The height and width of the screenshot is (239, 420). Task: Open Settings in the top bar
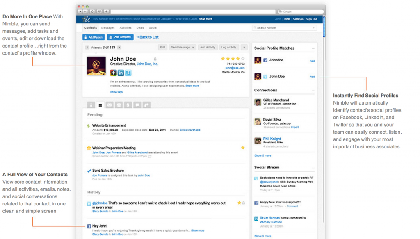(x=298, y=19)
